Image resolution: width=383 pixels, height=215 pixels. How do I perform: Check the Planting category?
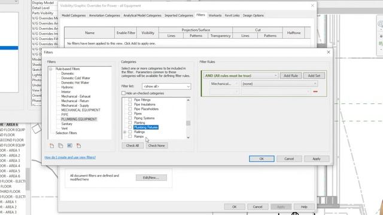coord(130,122)
